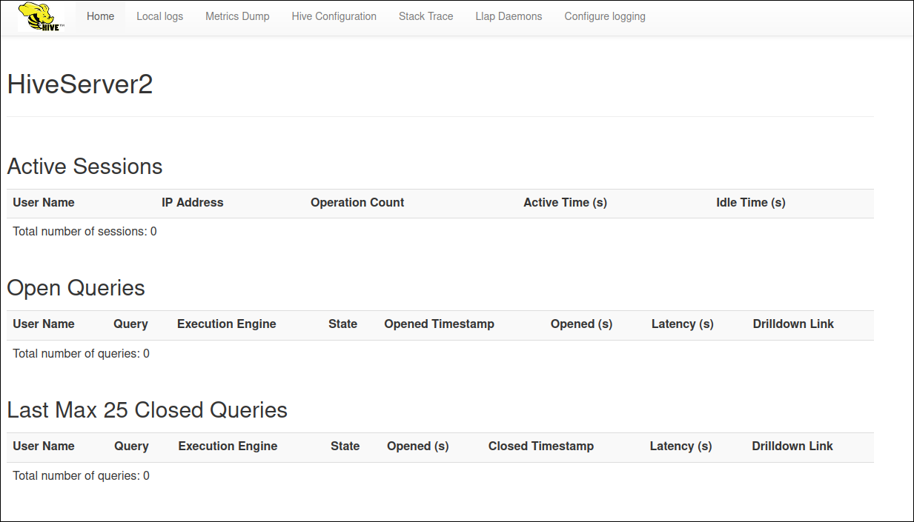The width and height of the screenshot is (914, 522).
Task: Open Configure logging page
Action: point(605,16)
